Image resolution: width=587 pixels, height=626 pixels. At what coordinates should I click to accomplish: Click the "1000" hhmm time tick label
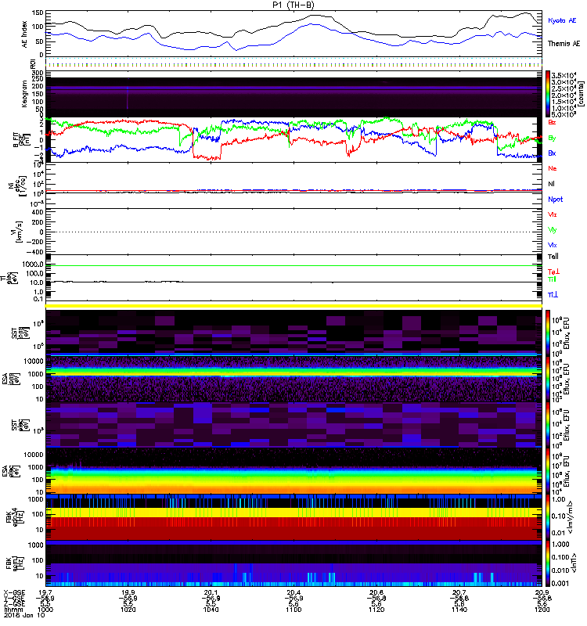tap(45, 610)
